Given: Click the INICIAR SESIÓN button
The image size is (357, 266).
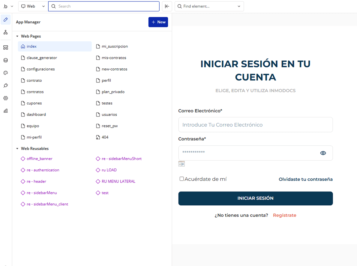Looking at the screenshot, I should (256, 198).
